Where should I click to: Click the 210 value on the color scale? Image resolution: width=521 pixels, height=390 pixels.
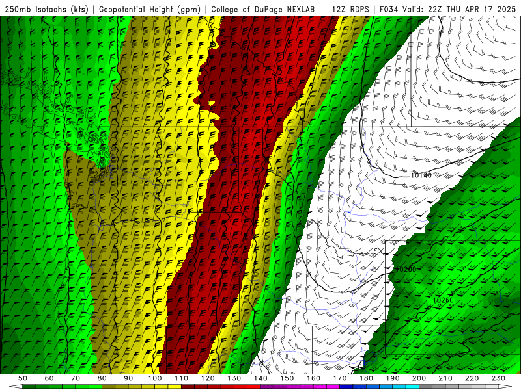445,378
